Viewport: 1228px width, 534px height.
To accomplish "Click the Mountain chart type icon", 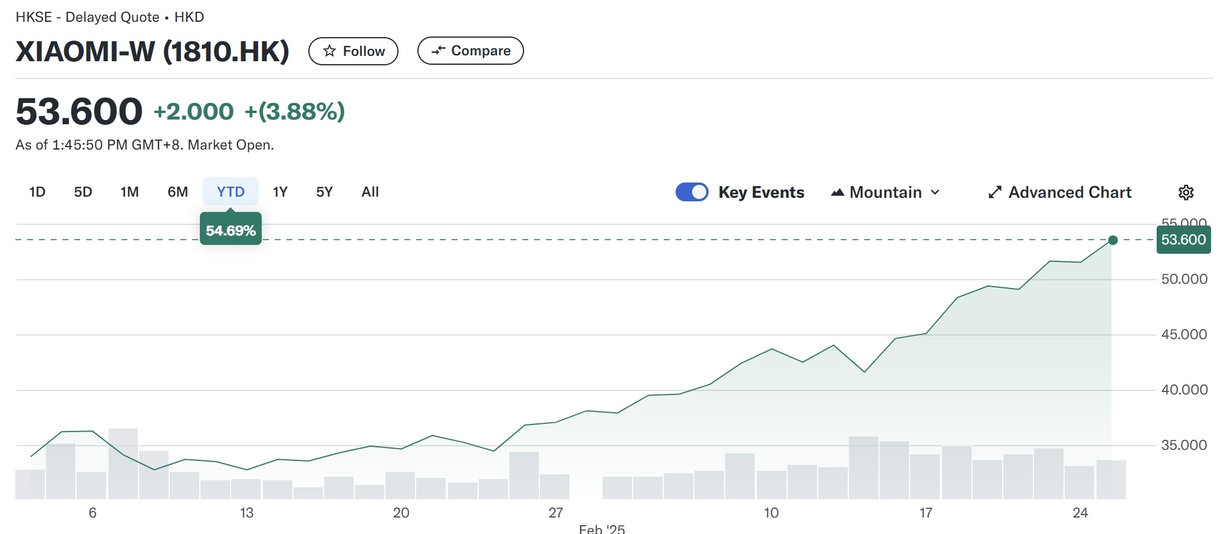I will 837,193.
